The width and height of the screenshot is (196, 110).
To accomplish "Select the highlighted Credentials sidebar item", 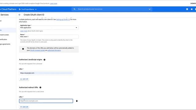I will point(8,30).
